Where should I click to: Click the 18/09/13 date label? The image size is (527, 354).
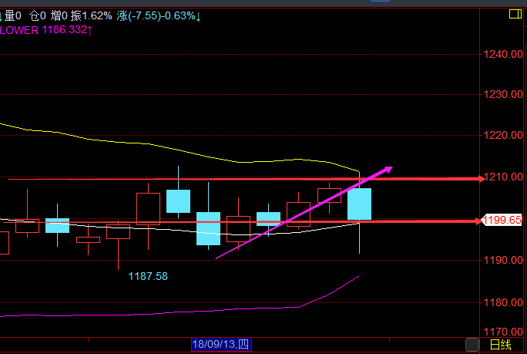pos(221,344)
